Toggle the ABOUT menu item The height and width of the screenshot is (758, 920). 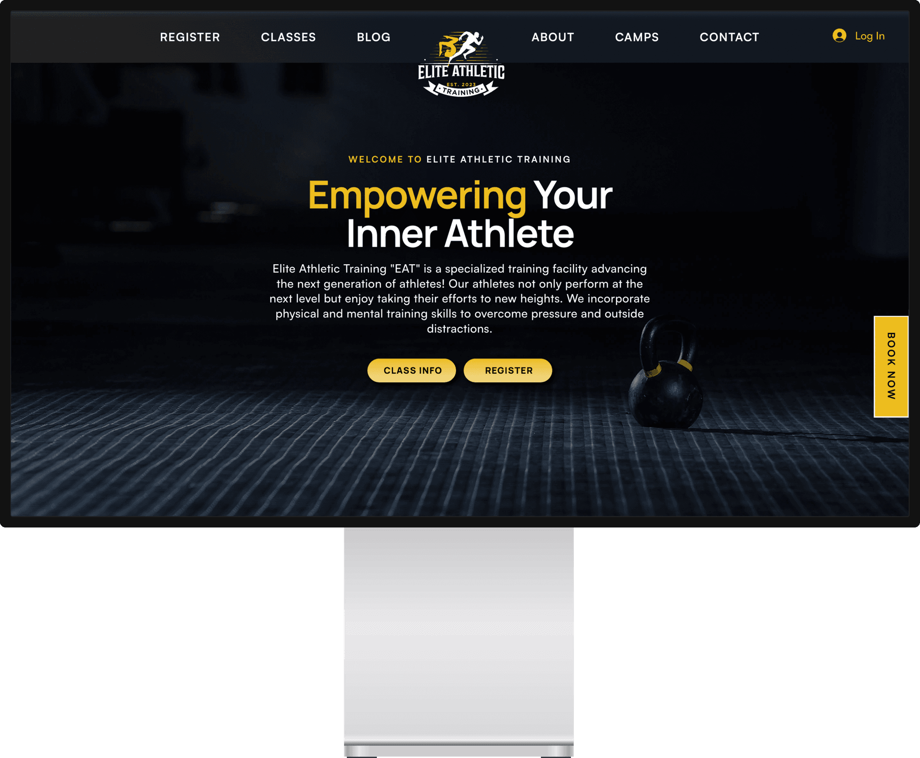[552, 37]
